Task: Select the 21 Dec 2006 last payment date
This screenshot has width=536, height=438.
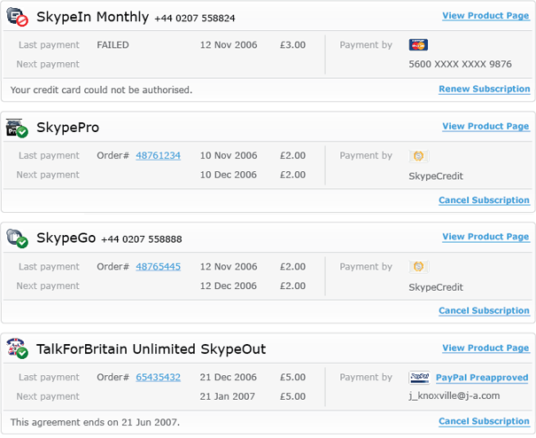Action: 229,378
